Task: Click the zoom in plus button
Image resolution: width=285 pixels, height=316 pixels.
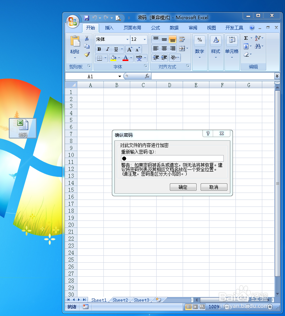Action: pyautogui.click(x=270, y=307)
